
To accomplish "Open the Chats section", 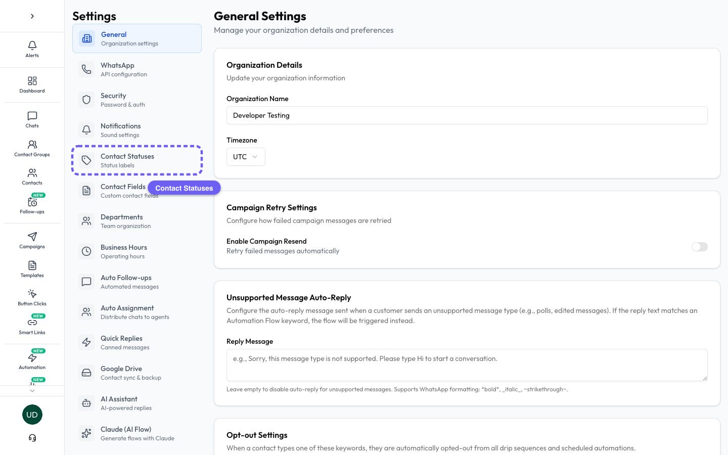I will coord(32,119).
